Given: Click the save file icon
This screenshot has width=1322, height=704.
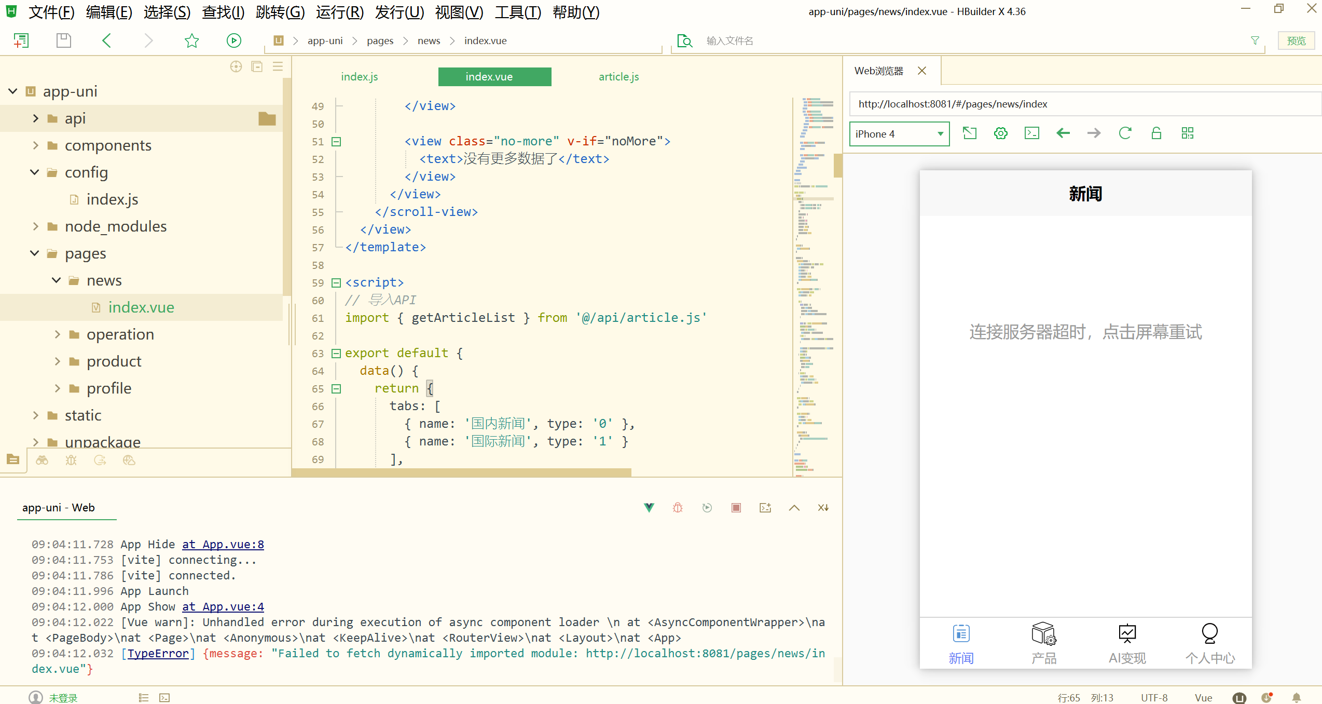Looking at the screenshot, I should click(63, 40).
